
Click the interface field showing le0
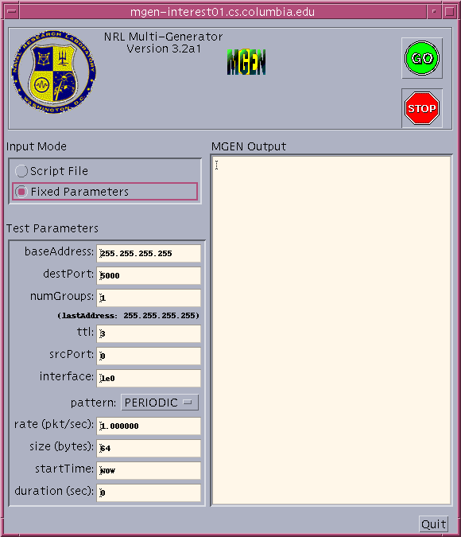[149, 378]
